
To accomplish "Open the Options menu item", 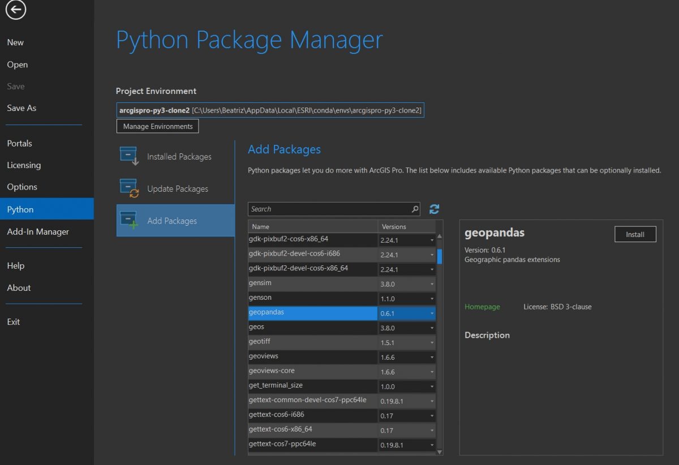I will pyautogui.click(x=22, y=187).
